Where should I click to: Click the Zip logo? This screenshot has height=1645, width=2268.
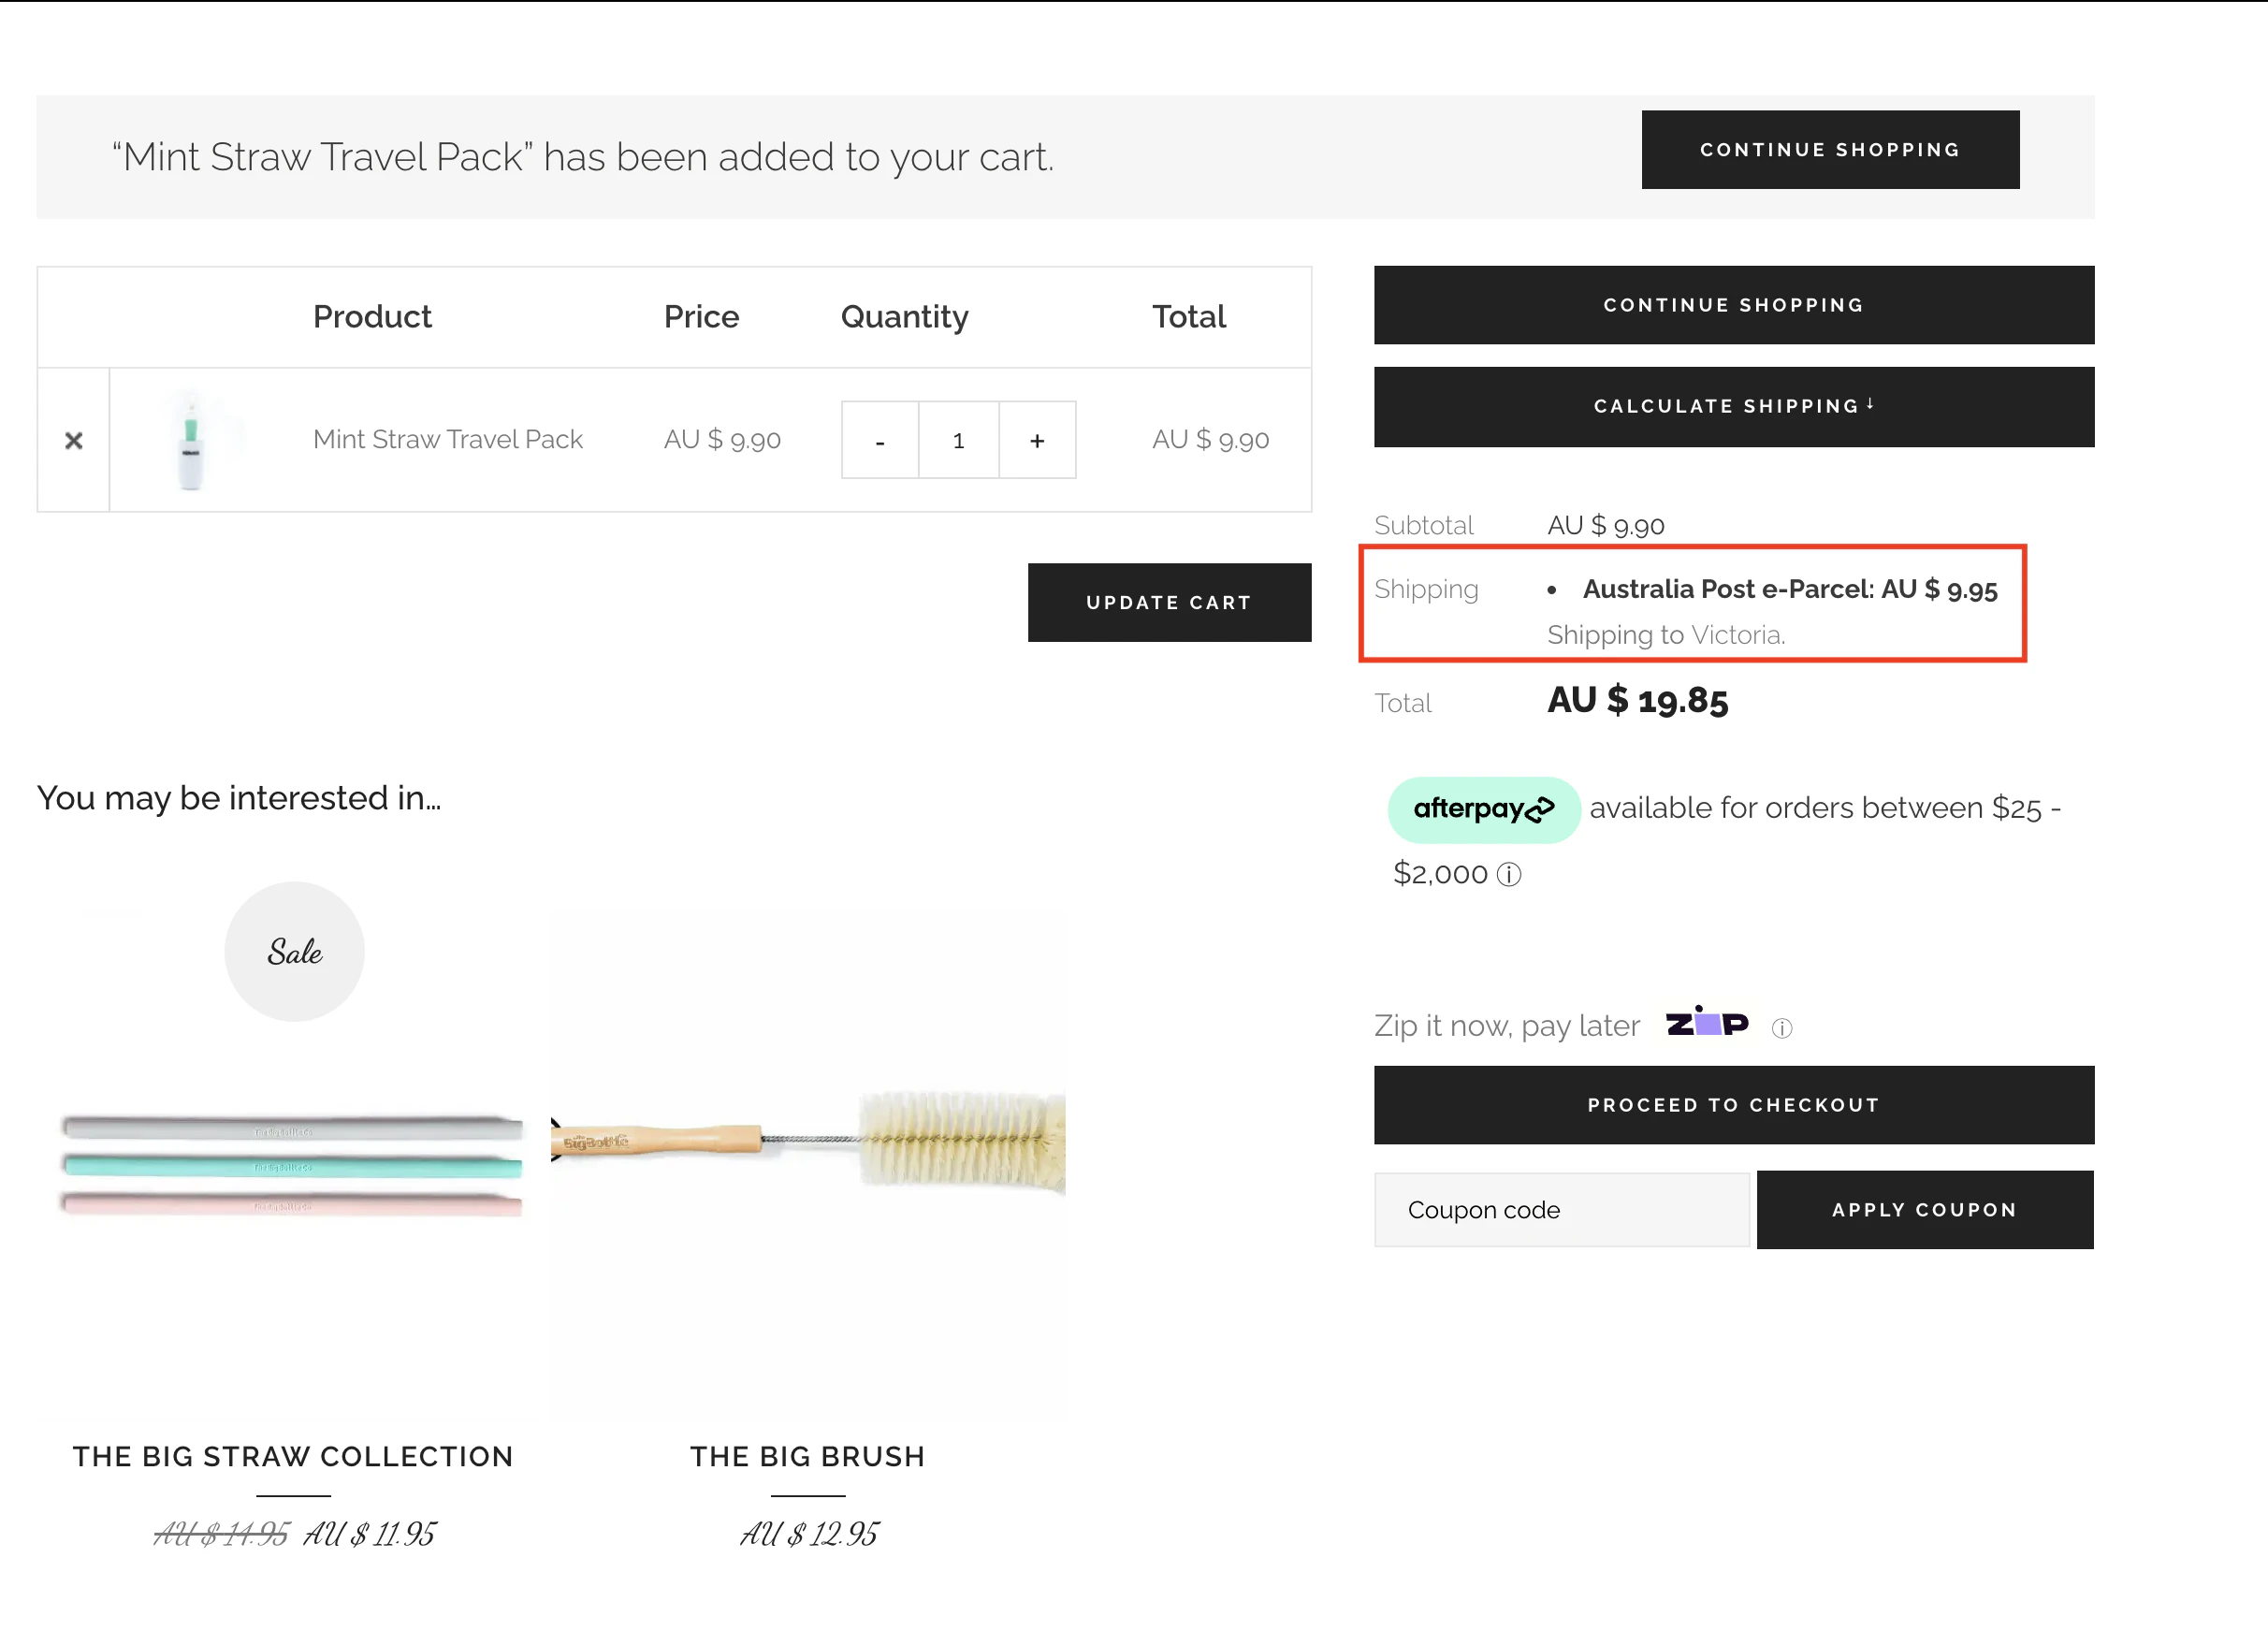tap(1707, 1022)
